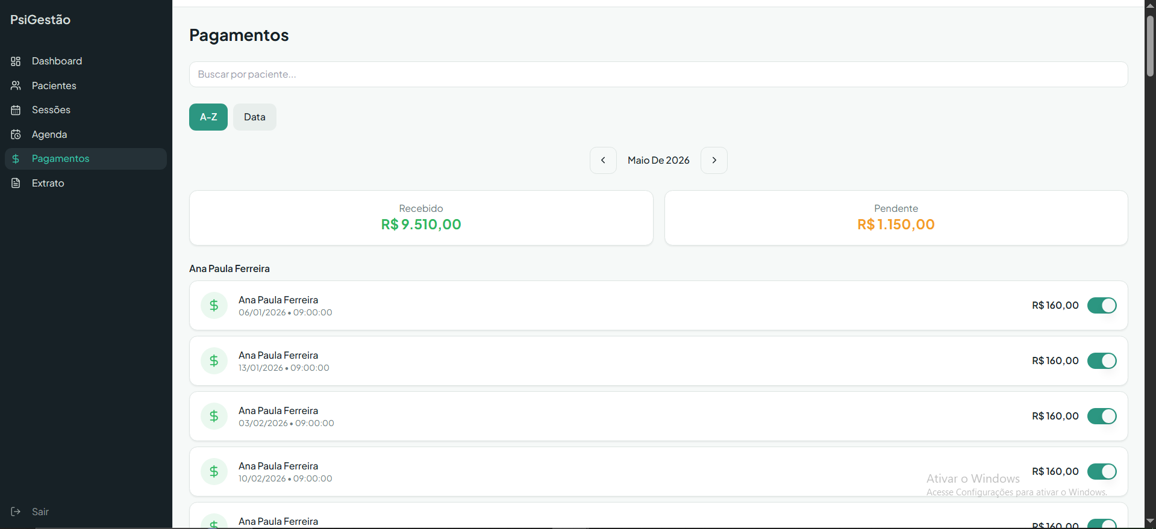The width and height of the screenshot is (1156, 529).
Task: Sort payments by A-Z button
Action: [208, 117]
